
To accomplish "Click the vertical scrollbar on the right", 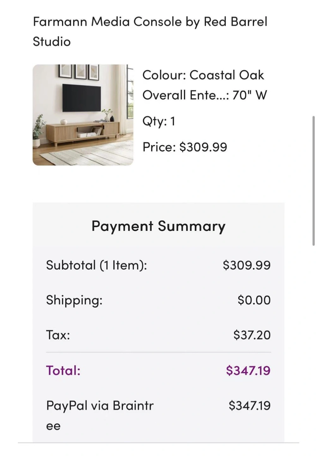I will (314, 180).
